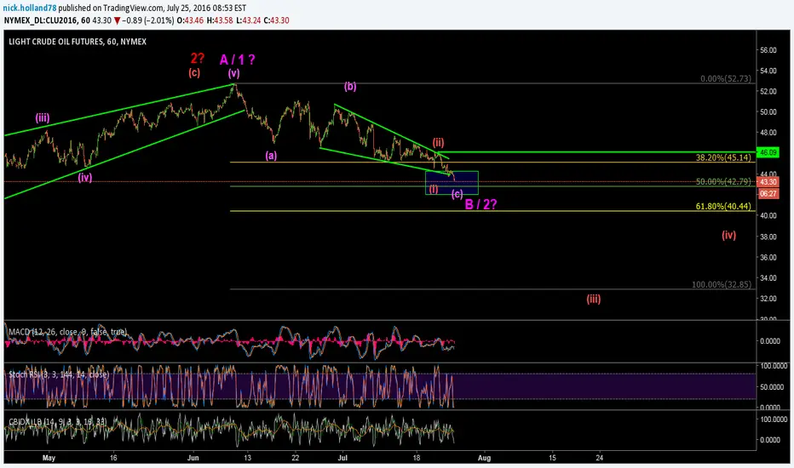
Task: Select the magenta (iii) label near May
Action: (43, 118)
